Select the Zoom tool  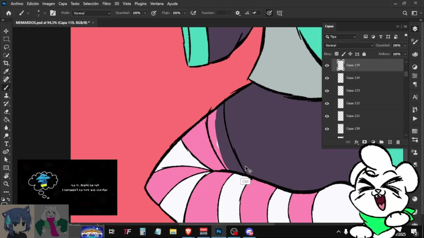pos(6,184)
